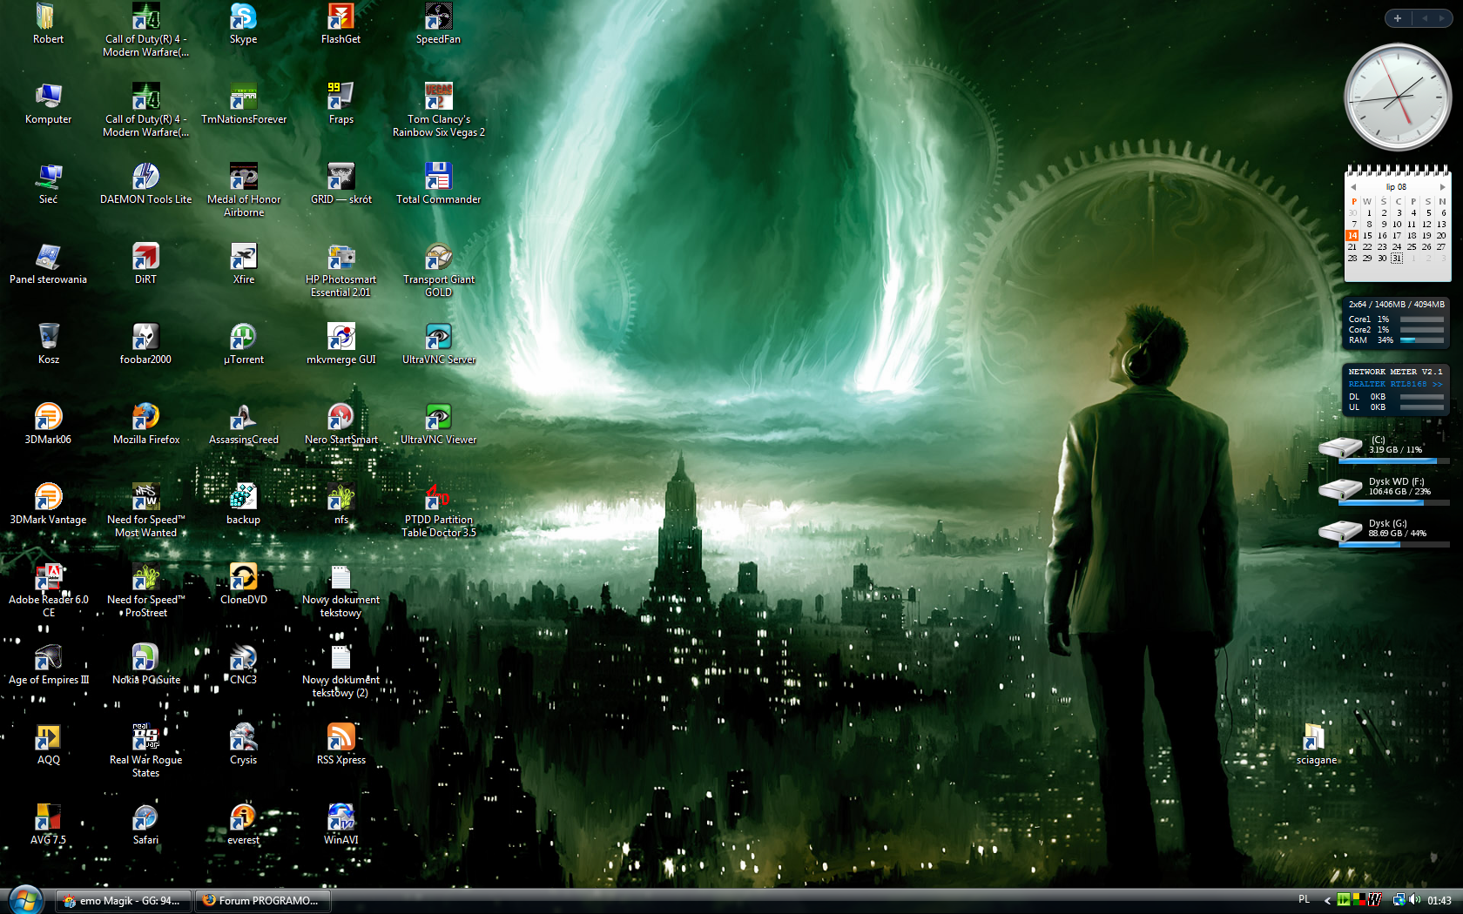Select the PTDD Partition Table Doctor icon

coord(438,511)
